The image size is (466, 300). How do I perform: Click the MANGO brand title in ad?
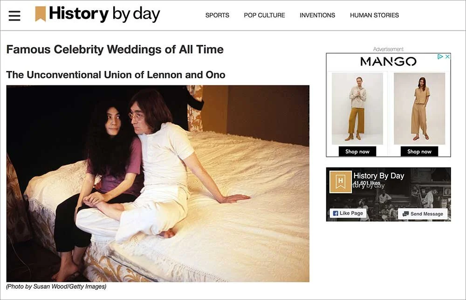[388, 62]
